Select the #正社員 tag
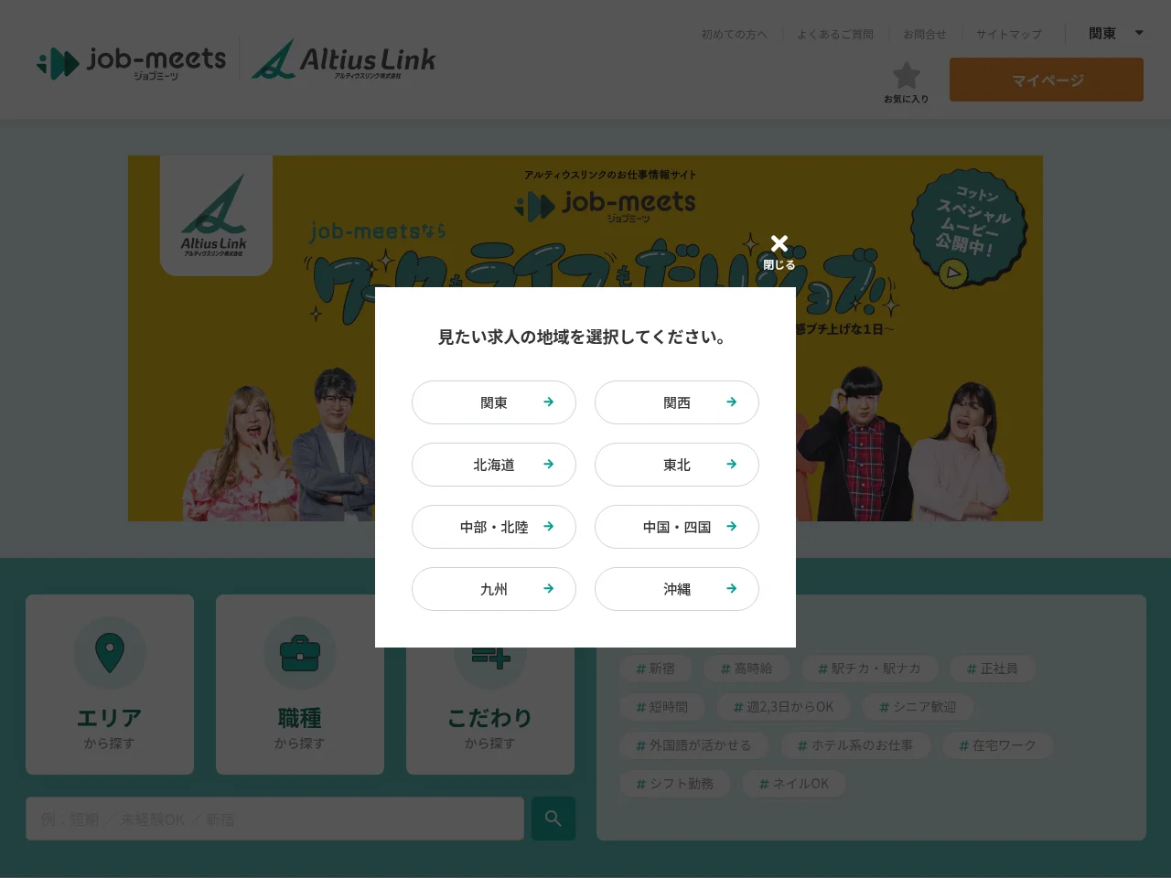The width and height of the screenshot is (1171, 878). [993, 669]
